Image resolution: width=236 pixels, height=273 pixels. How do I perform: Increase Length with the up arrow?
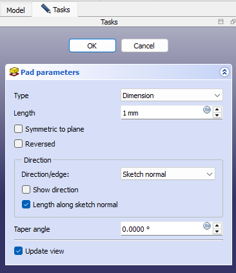(217, 109)
